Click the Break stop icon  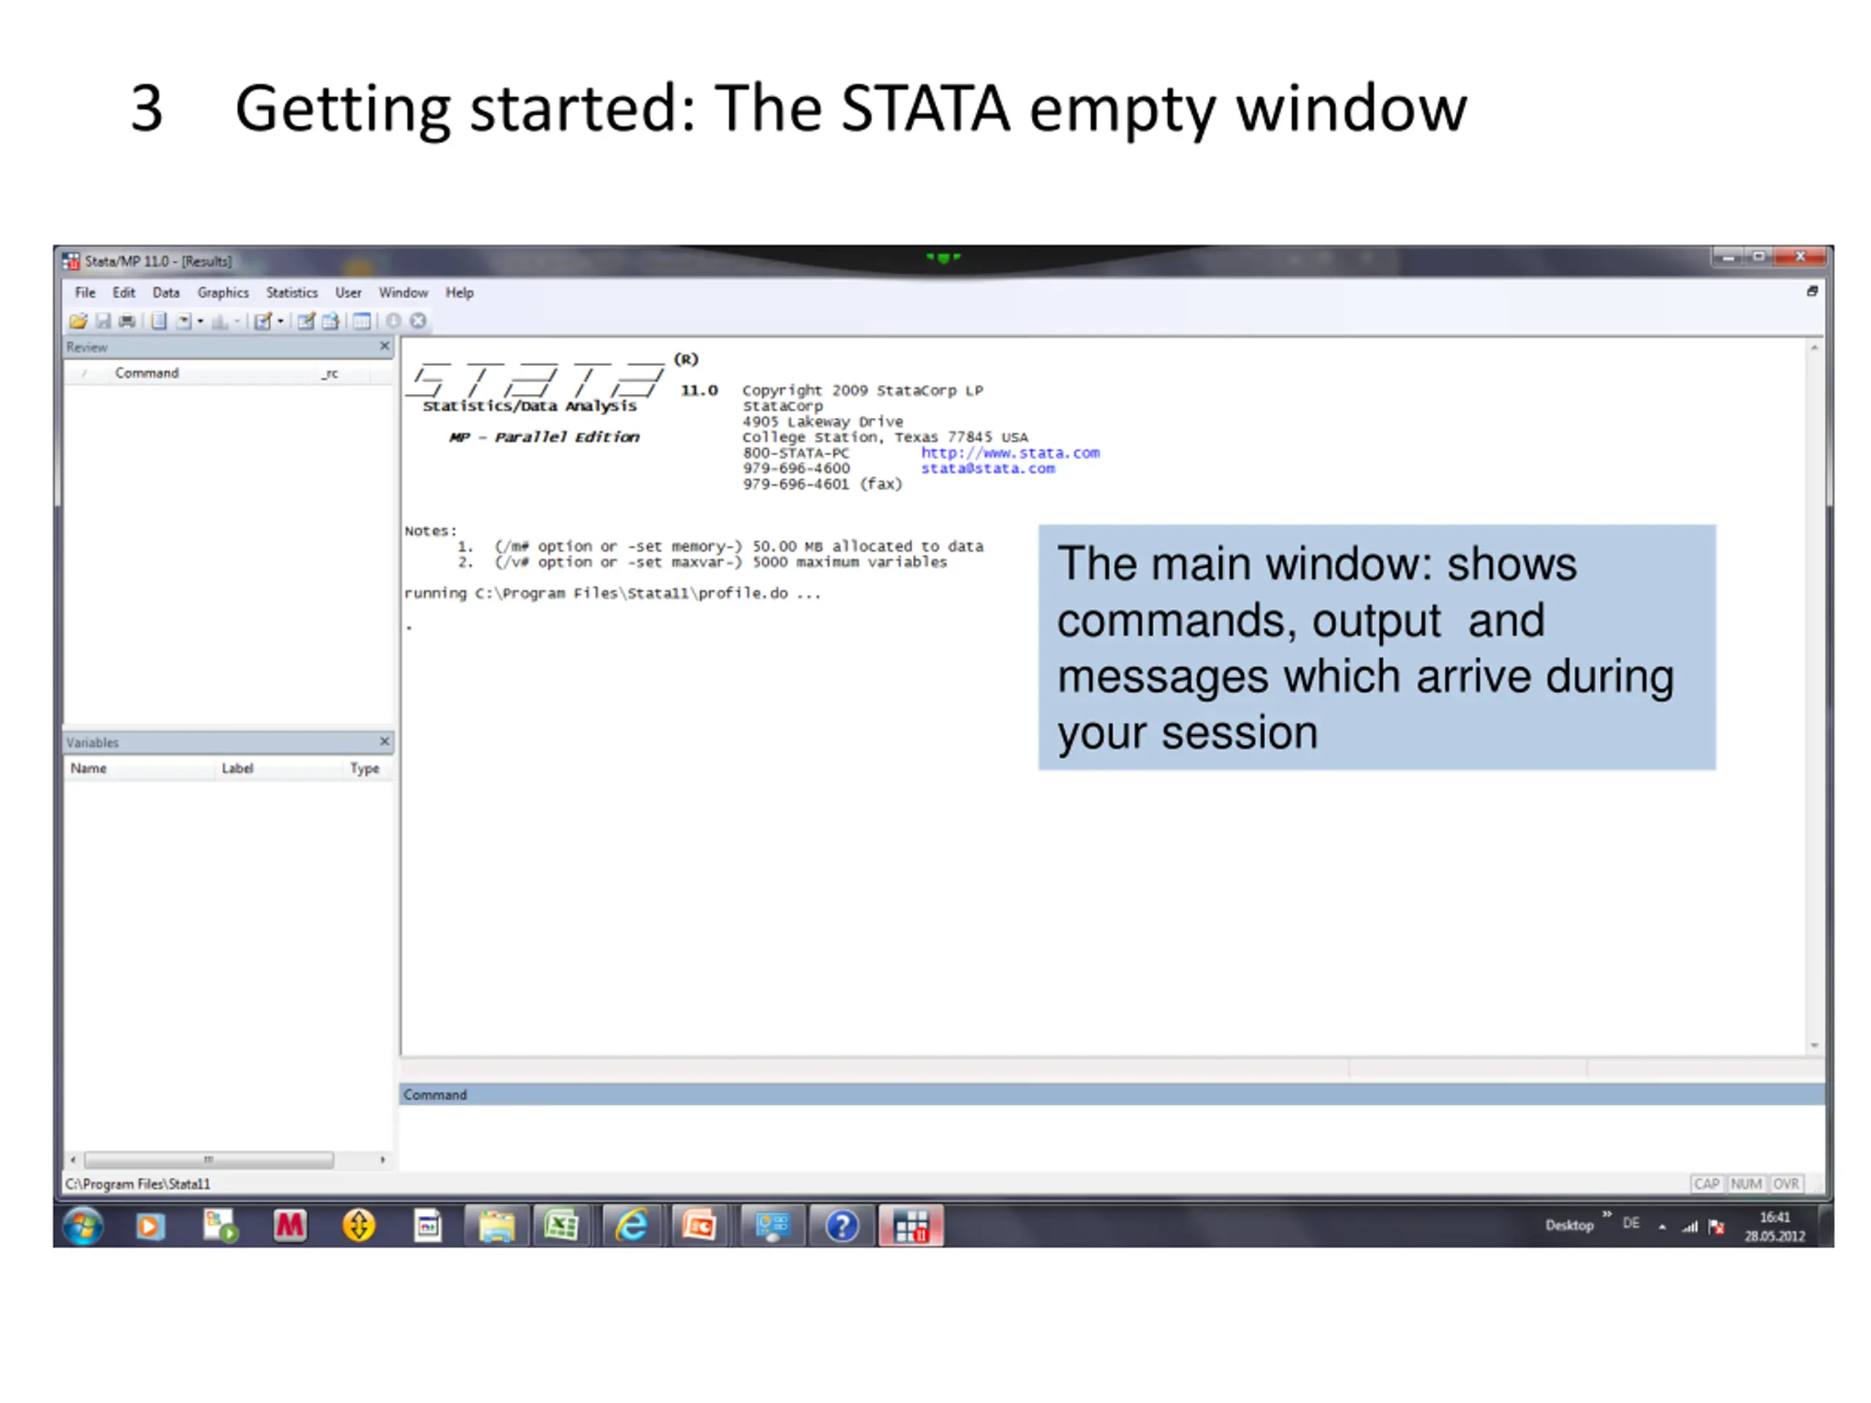418,322
